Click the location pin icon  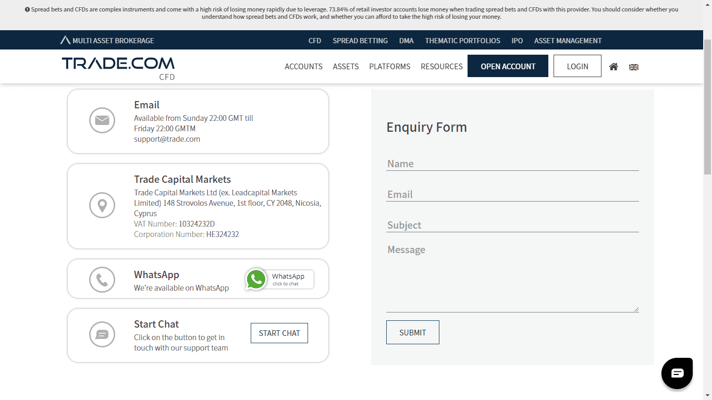click(102, 205)
